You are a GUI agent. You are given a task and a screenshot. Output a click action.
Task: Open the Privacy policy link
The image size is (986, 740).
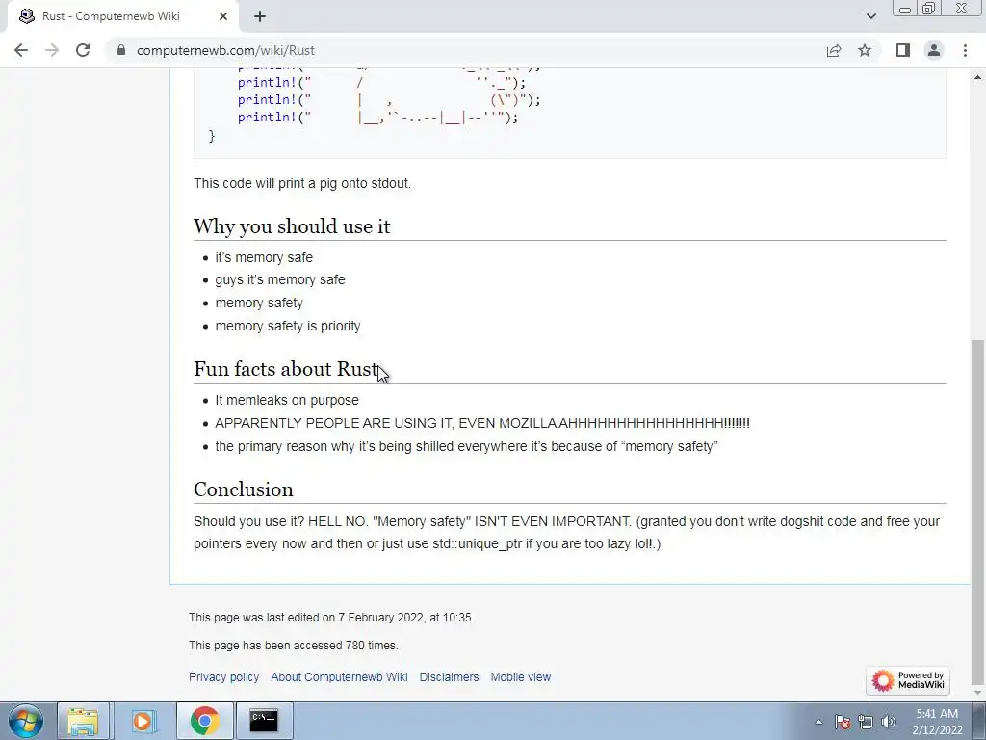[223, 677]
